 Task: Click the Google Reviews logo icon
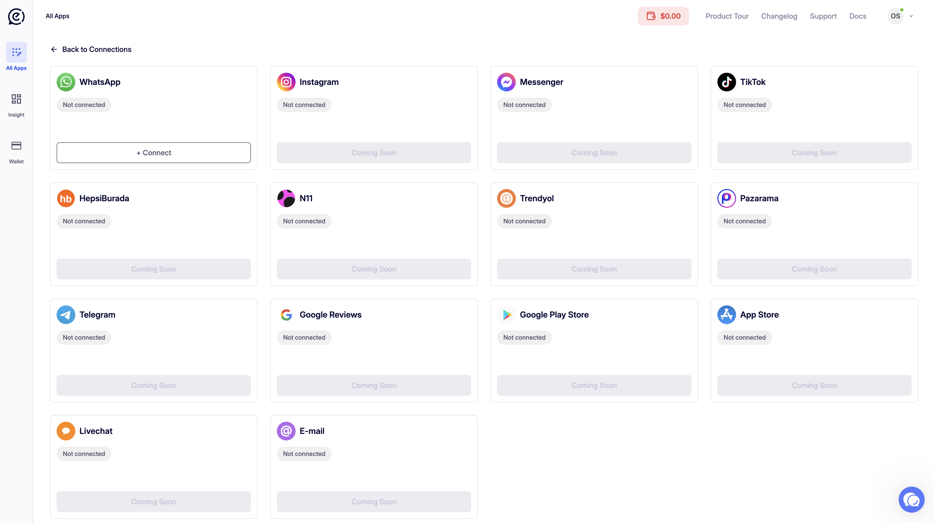coord(286,314)
